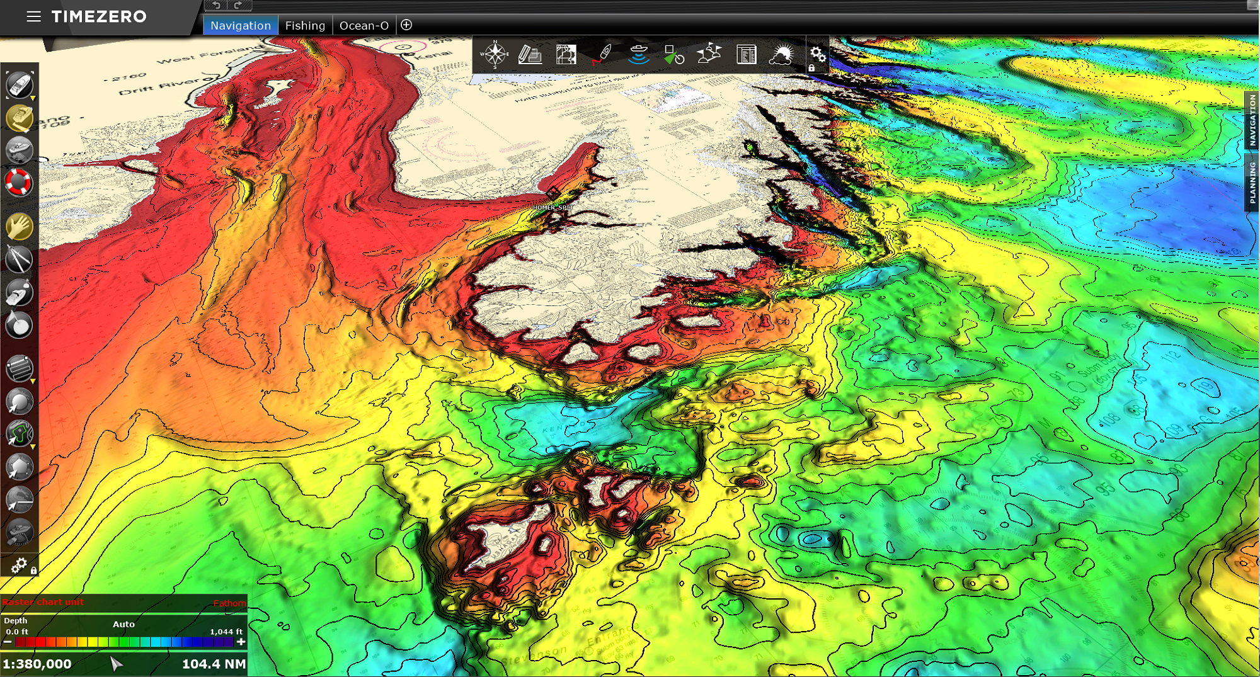
Task: Select the hand pan tool
Action: (x=19, y=227)
